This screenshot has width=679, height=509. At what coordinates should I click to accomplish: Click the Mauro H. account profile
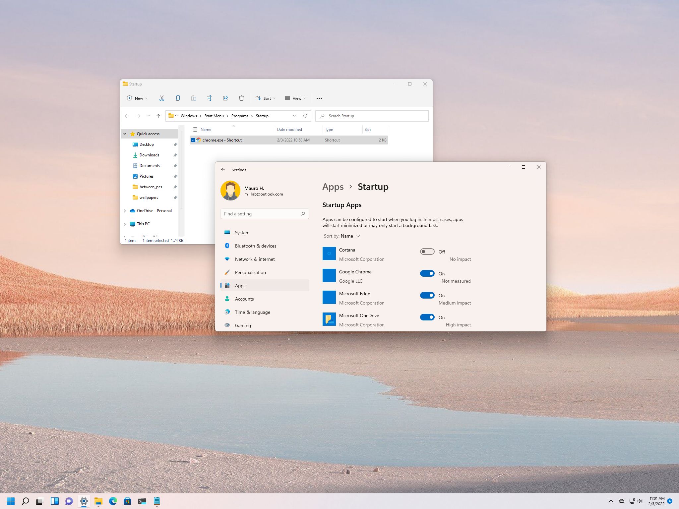[x=252, y=191]
